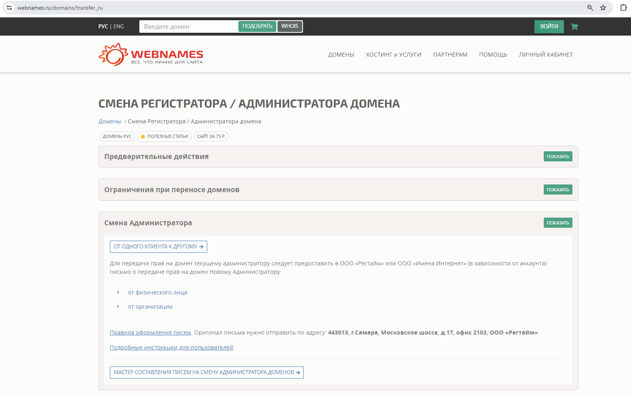Expand the Предварительные действия section
Screen dimensions: 631x396
557,157
